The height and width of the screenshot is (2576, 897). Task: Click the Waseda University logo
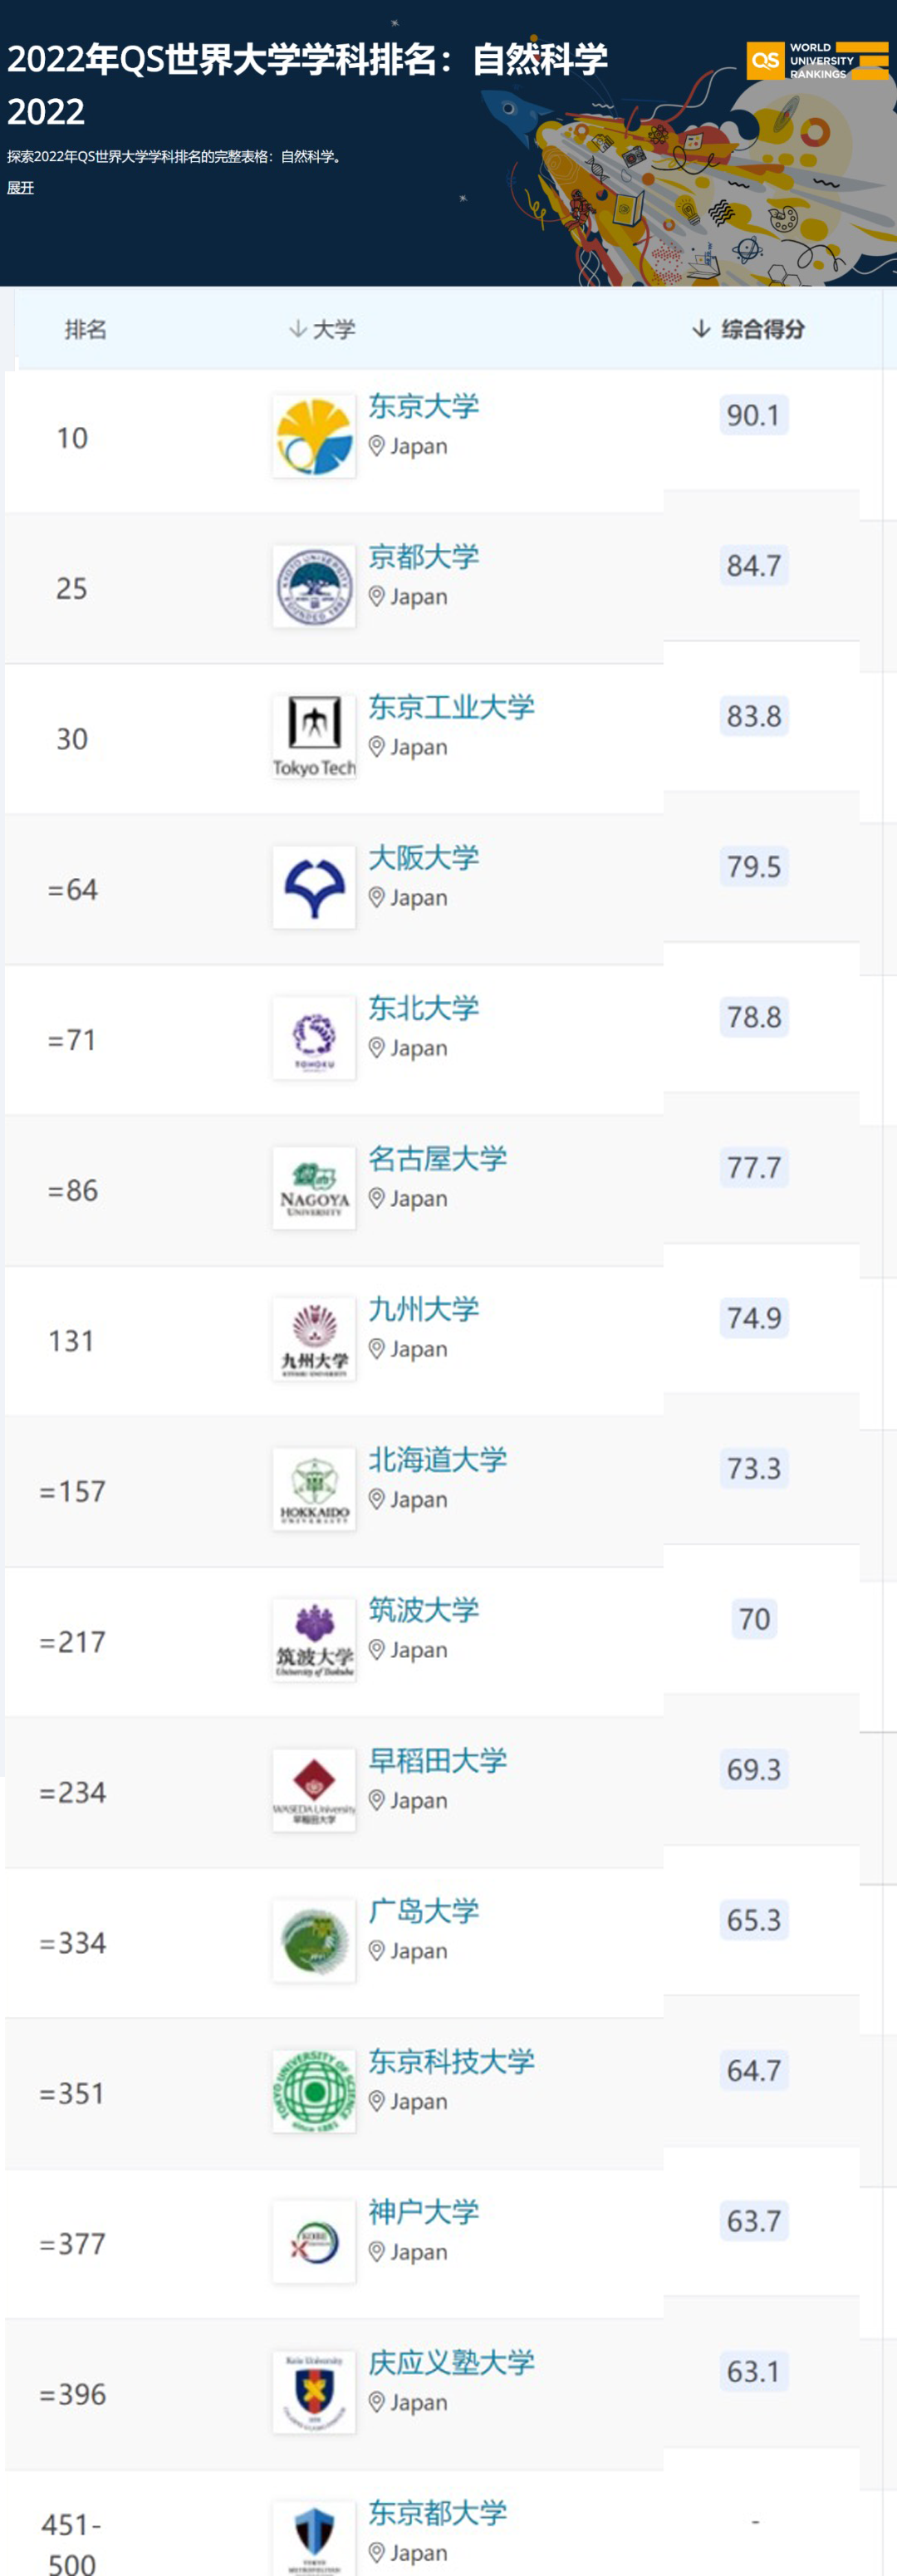click(x=314, y=1791)
